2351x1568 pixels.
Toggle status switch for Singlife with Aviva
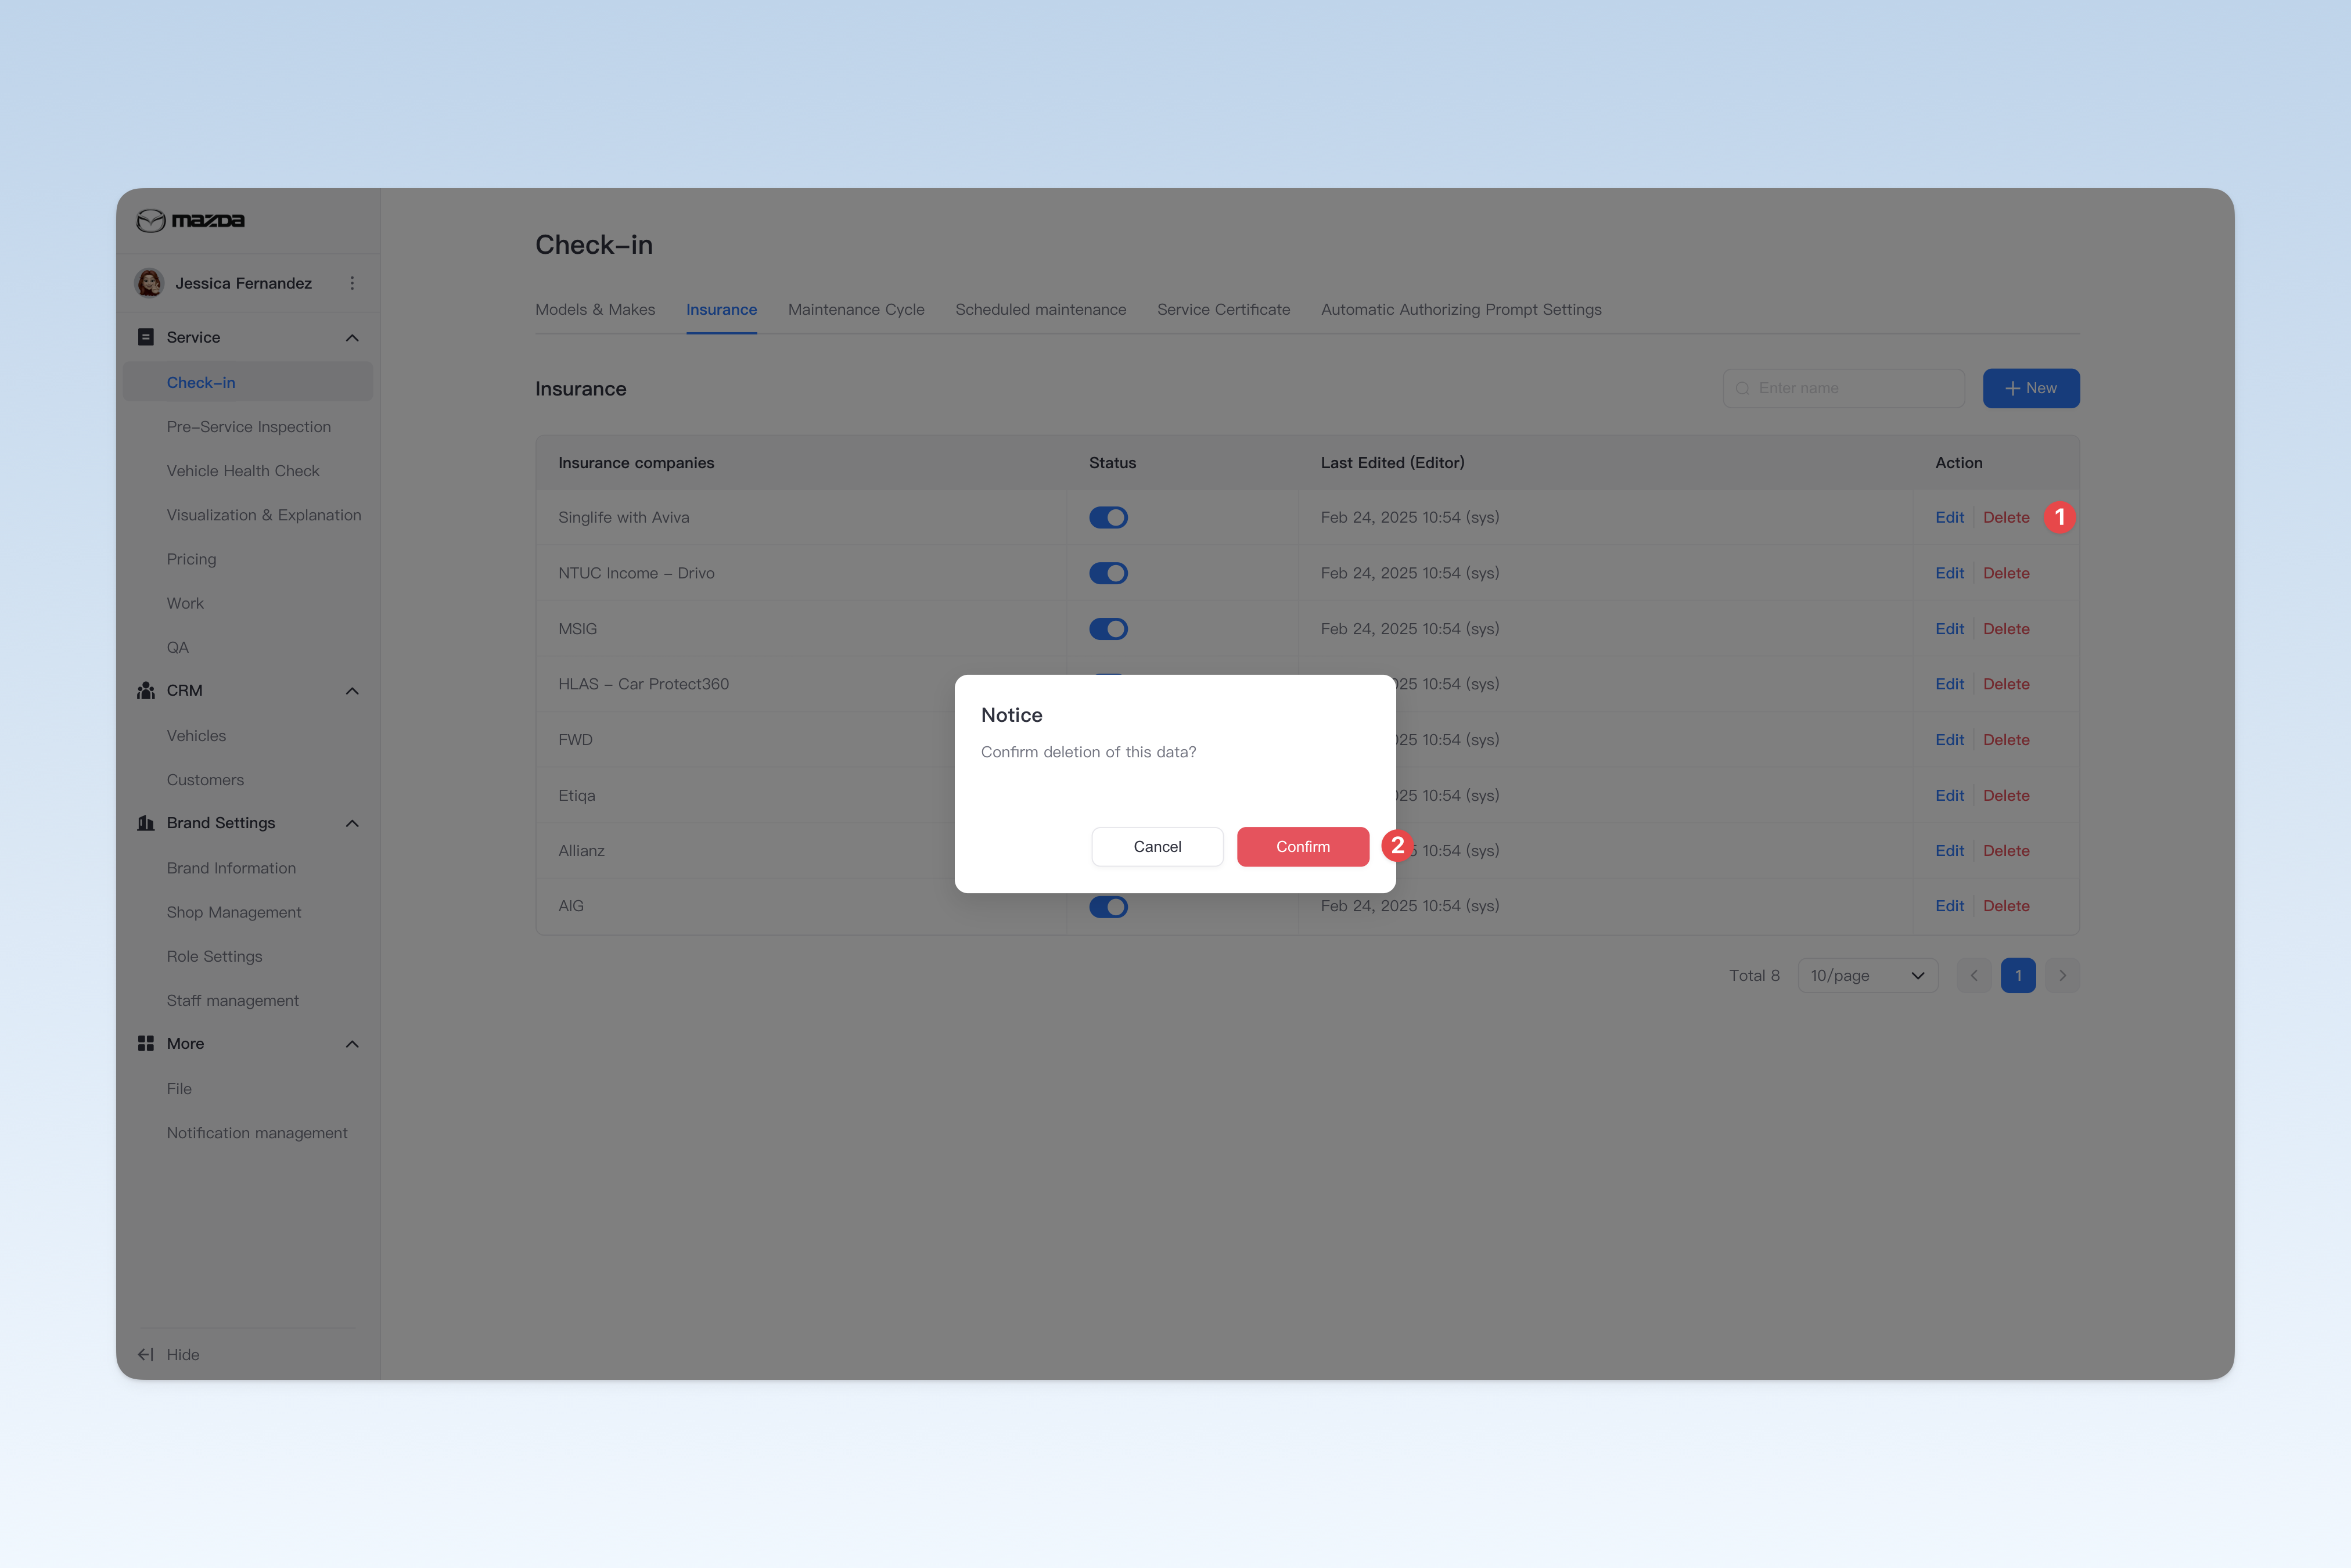click(1108, 517)
